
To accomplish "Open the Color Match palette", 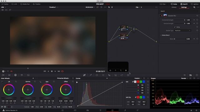I will [9, 75].
